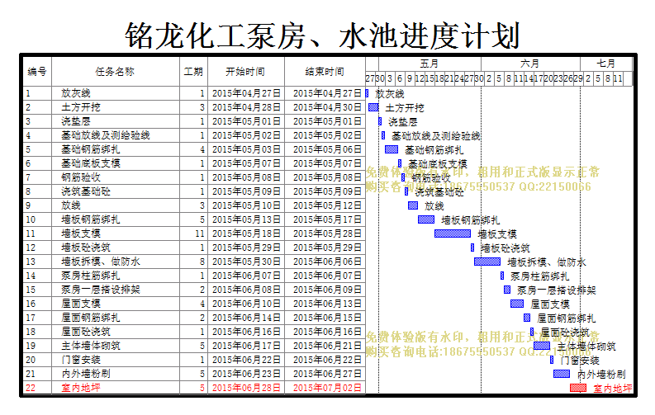This screenshot has width=655, height=415.
Task: Click red start date 2015年06月28日 cell
Action: point(246,388)
